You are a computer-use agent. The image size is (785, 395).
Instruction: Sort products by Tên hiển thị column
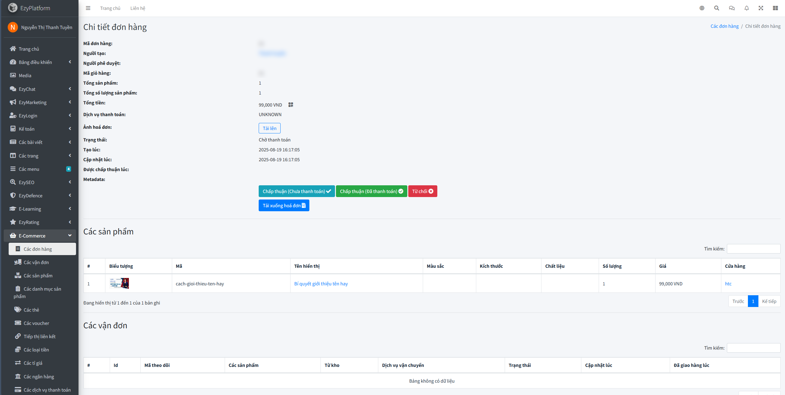(x=356, y=266)
